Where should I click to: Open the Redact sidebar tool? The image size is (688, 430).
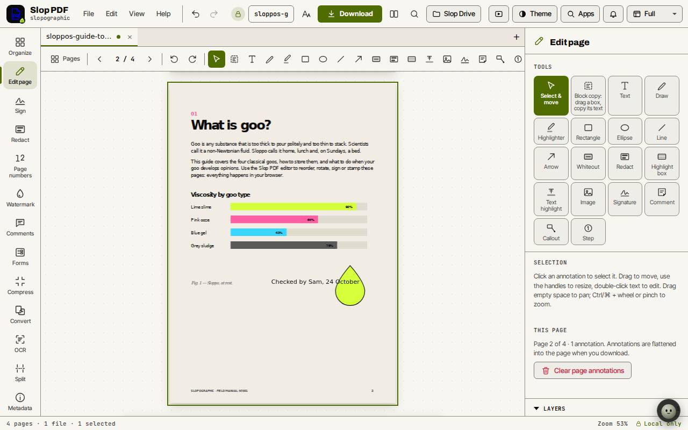click(20, 134)
